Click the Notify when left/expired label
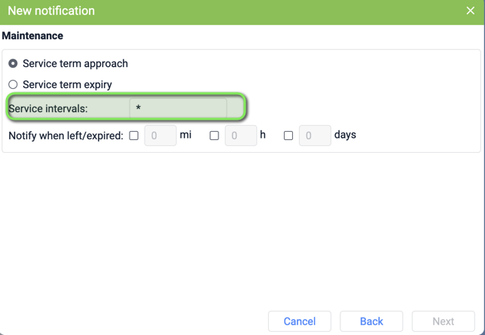The image size is (485, 335). tap(66, 136)
